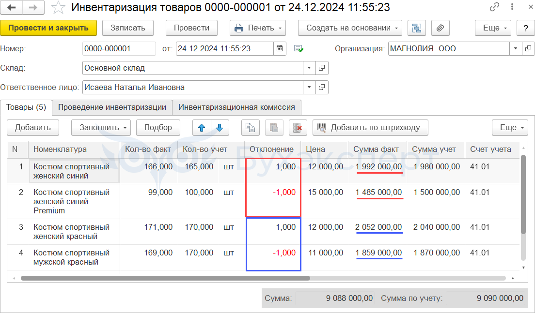This screenshot has width=535, height=313.
Task: Click the Подбор button
Action: (158, 128)
